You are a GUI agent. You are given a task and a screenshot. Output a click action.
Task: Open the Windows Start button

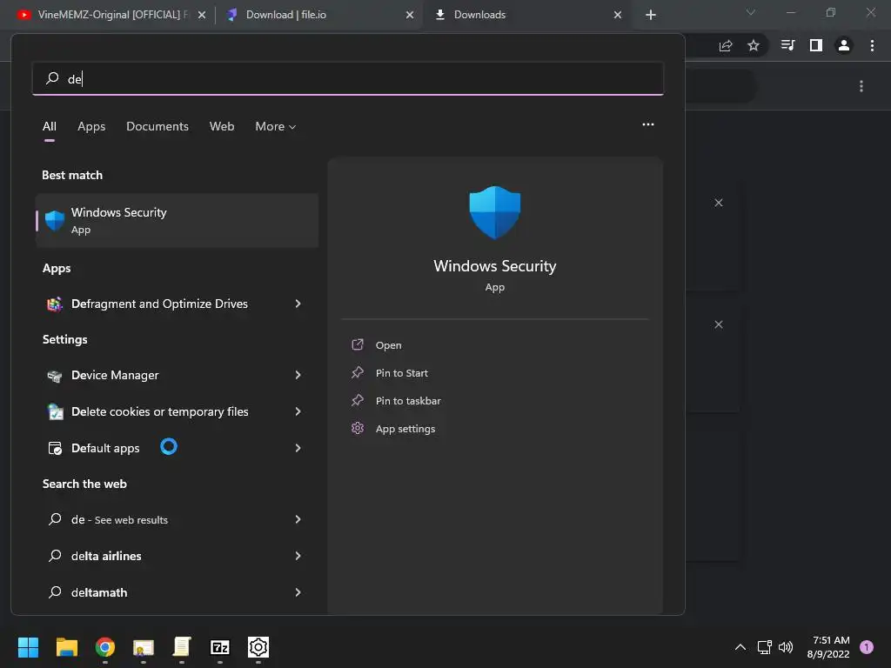28,647
